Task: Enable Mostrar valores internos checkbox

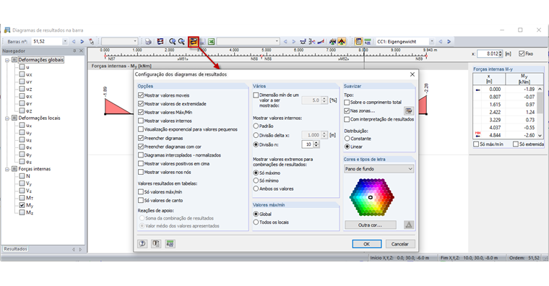Action: click(x=141, y=121)
